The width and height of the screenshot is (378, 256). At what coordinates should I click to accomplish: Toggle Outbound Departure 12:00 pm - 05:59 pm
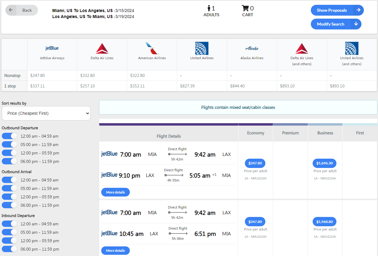coord(10,153)
